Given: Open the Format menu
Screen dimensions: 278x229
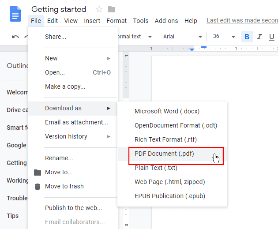Looking at the screenshot, I should coord(116,21).
